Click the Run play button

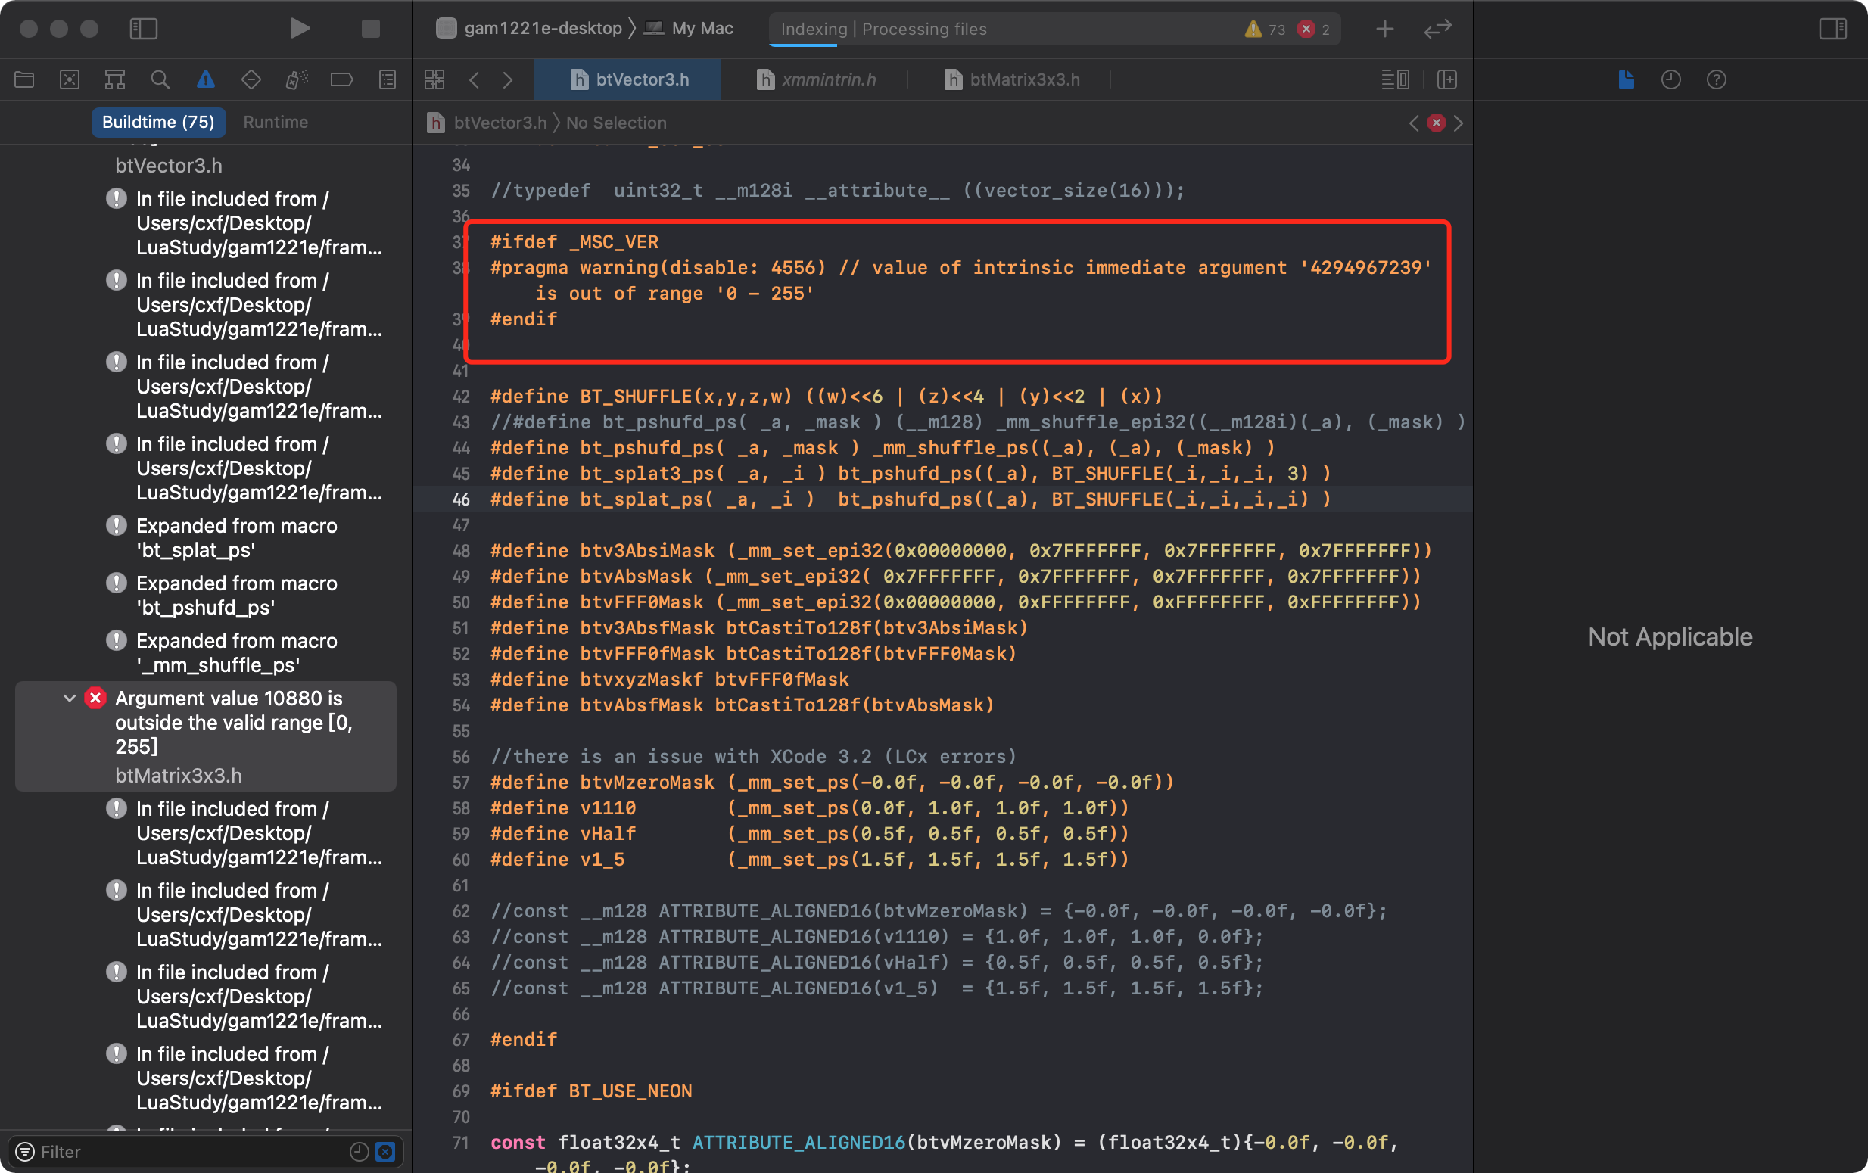pyautogui.click(x=299, y=29)
